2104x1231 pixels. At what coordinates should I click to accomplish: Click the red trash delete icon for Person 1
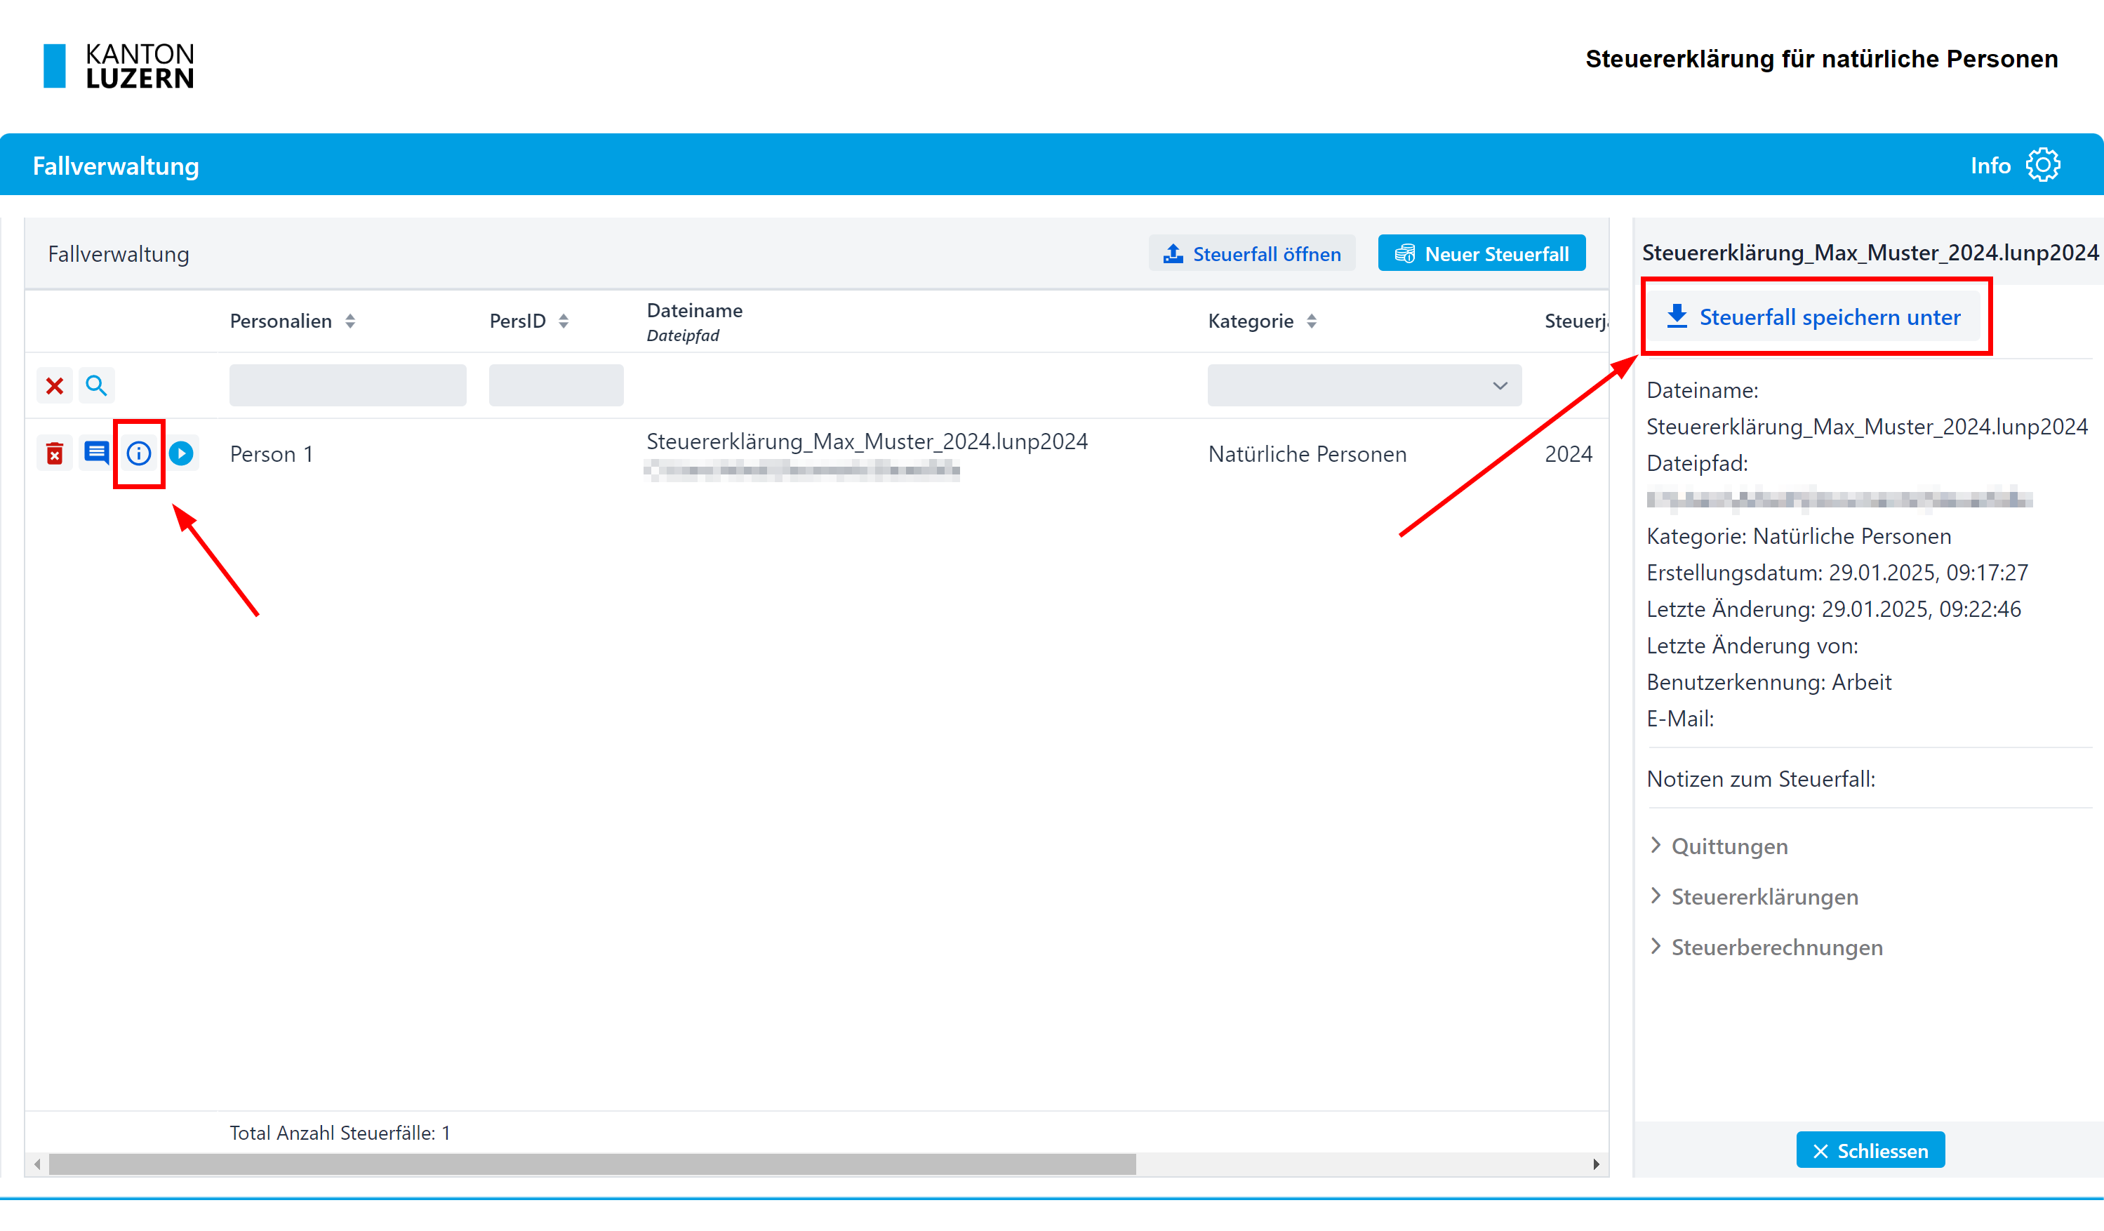pyautogui.click(x=54, y=453)
